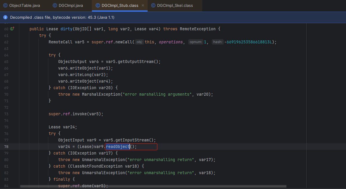Viewport: 346px width, 189px height.
Task: Click the newCall method on line 62
Action: pyautogui.click(x=124, y=42)
